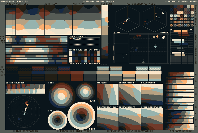Click the 'ANALYZE PALETTE V2.21' title

pos(99,1)
